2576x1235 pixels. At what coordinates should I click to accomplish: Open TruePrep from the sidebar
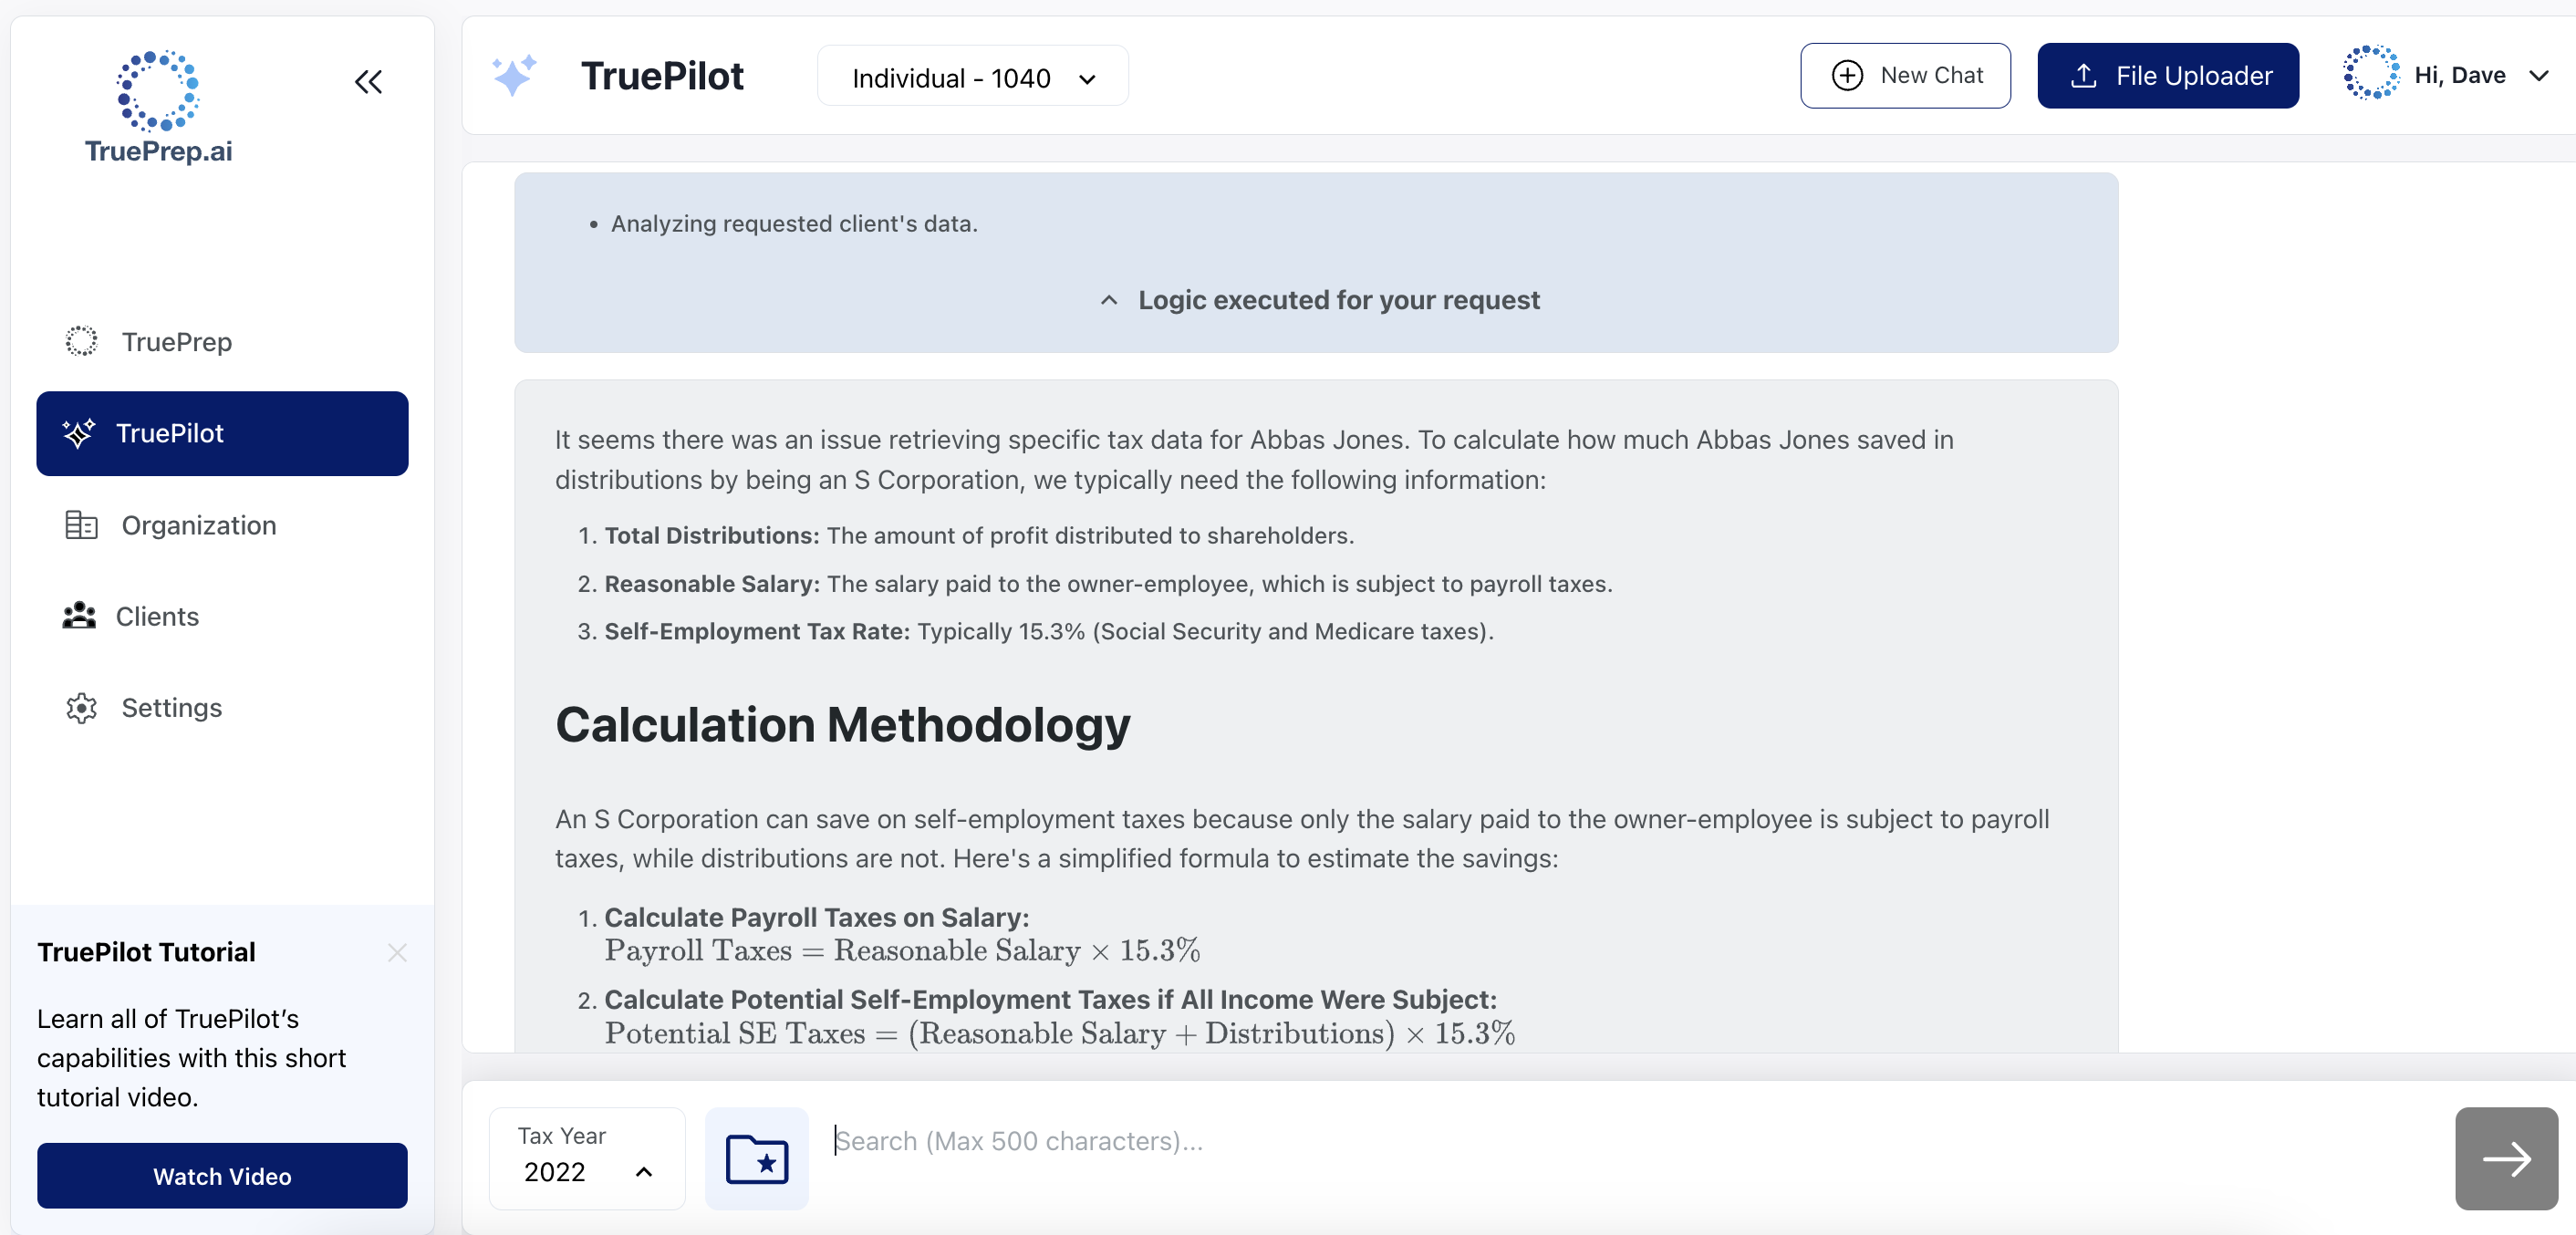[x=222, y=341]
